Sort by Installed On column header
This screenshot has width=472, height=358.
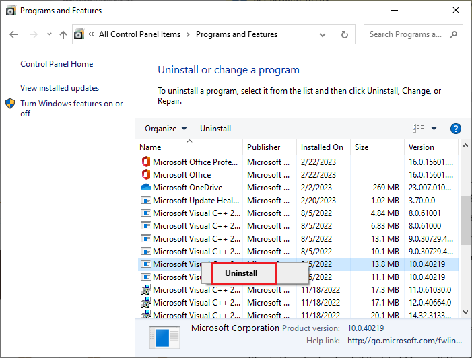coord(323,147)
